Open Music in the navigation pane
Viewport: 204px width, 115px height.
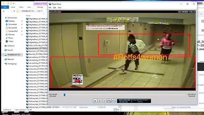pyautogui.click(x=11, y=38)
